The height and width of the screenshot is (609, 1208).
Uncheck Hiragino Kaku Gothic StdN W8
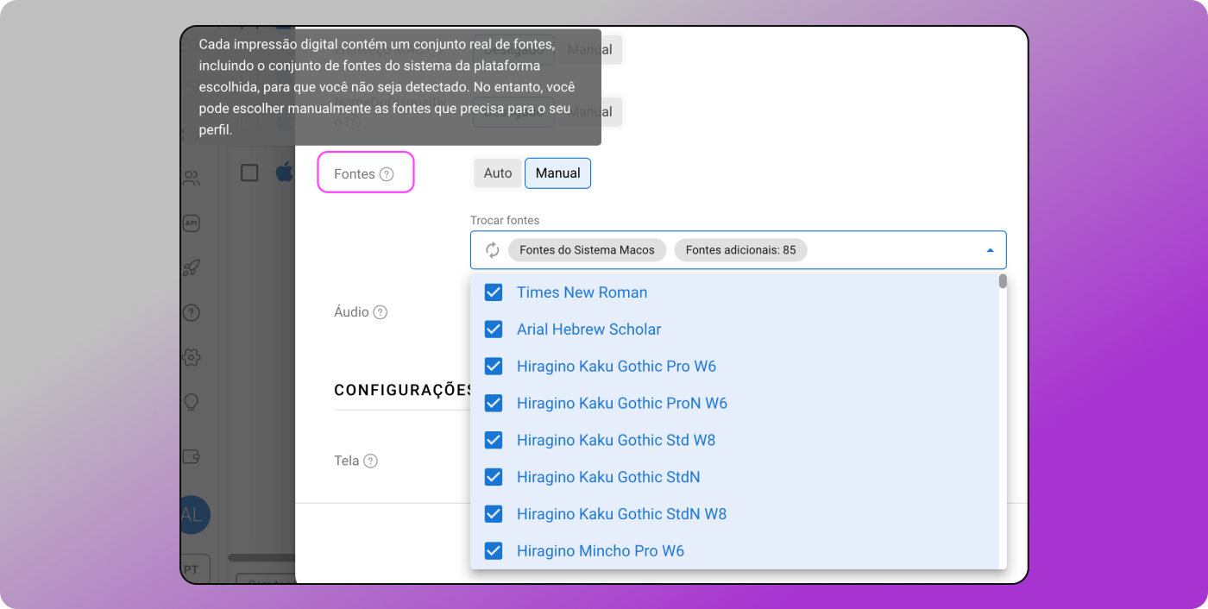pyautogui.click(x=494, y=514)
